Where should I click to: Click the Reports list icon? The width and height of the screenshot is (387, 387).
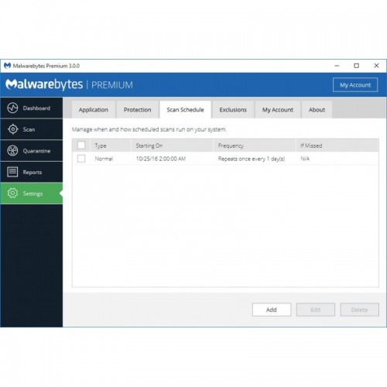[x=12, y=172]
